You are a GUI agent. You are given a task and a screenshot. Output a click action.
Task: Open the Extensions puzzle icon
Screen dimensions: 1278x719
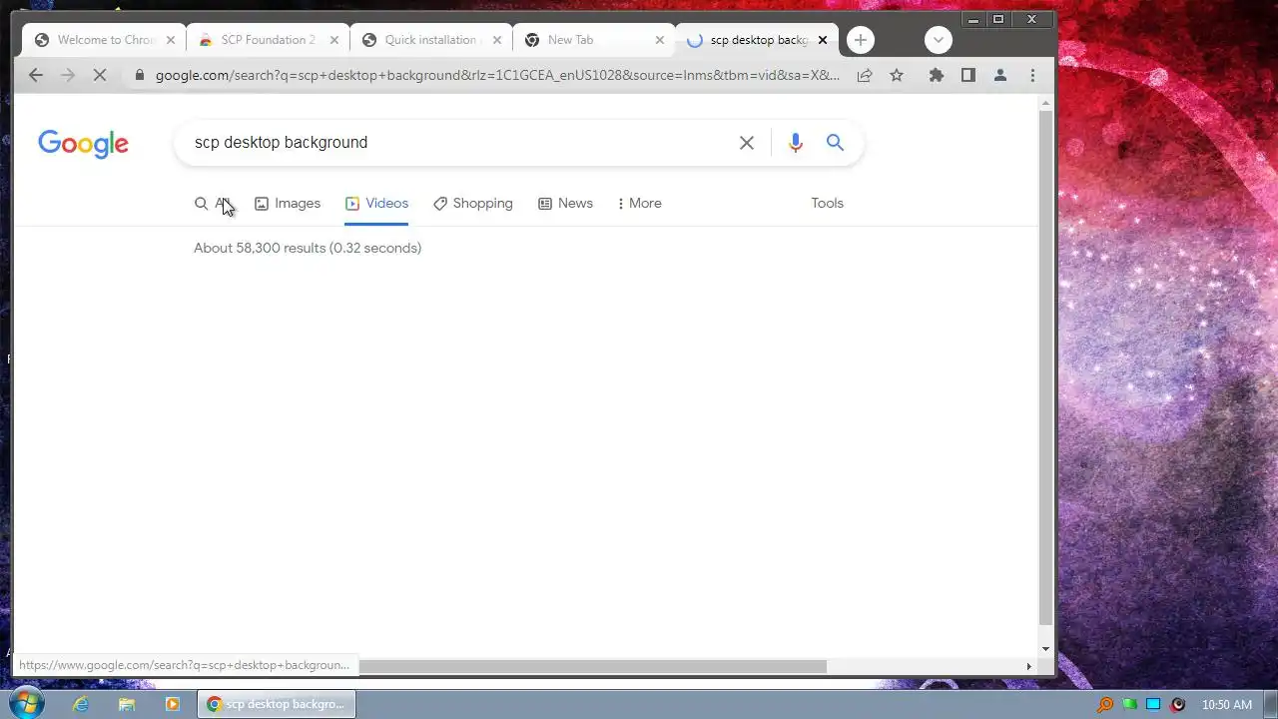[x=937, y=75]
